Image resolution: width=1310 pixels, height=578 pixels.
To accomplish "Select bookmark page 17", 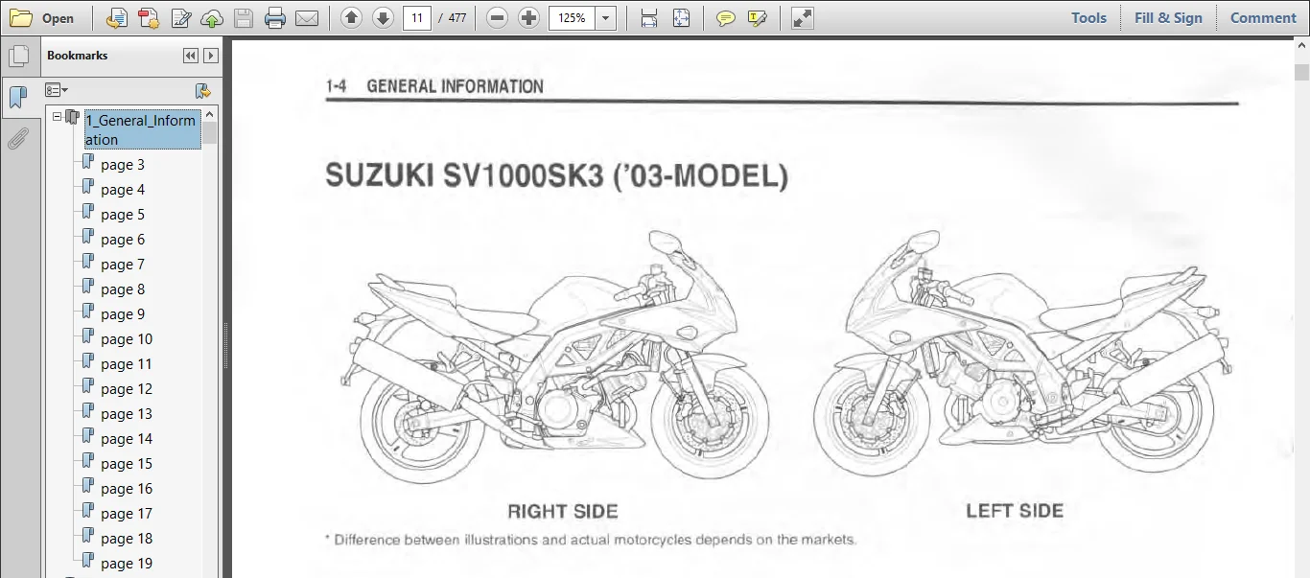I will tap(127, 514).
